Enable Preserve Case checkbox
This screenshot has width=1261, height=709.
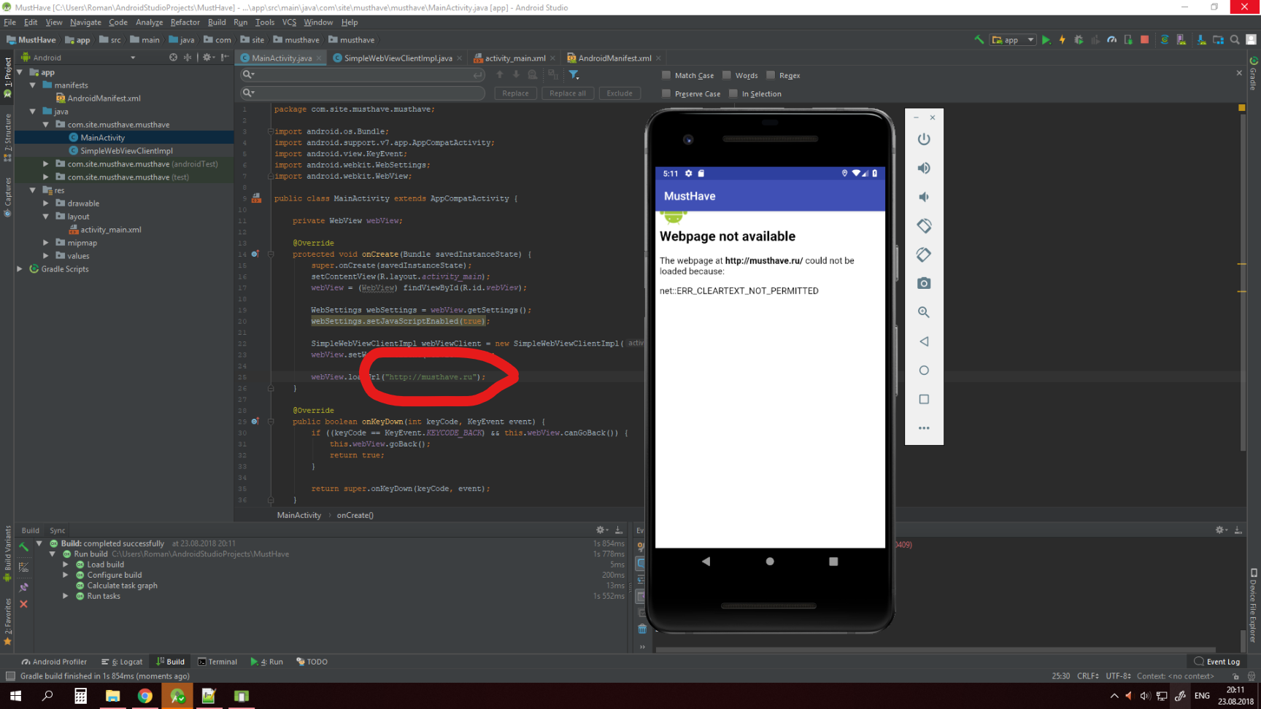click(666, 93)
